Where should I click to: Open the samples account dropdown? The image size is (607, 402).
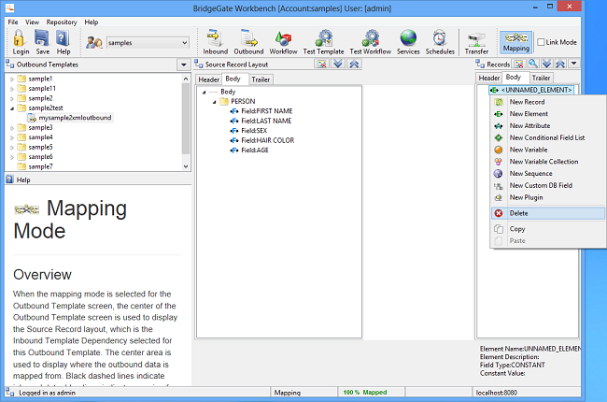[x=185, y=43]
